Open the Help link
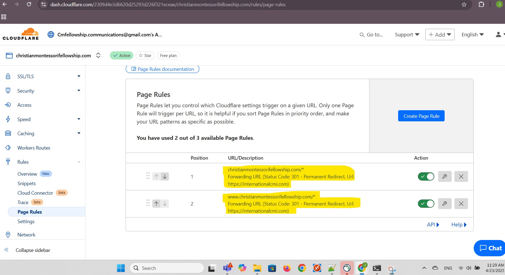 [459, 225]
